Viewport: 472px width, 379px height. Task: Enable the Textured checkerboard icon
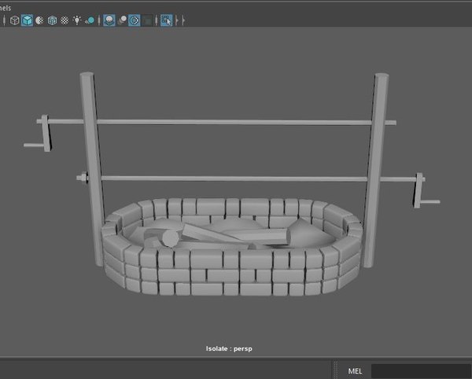[x=65, y=20]
